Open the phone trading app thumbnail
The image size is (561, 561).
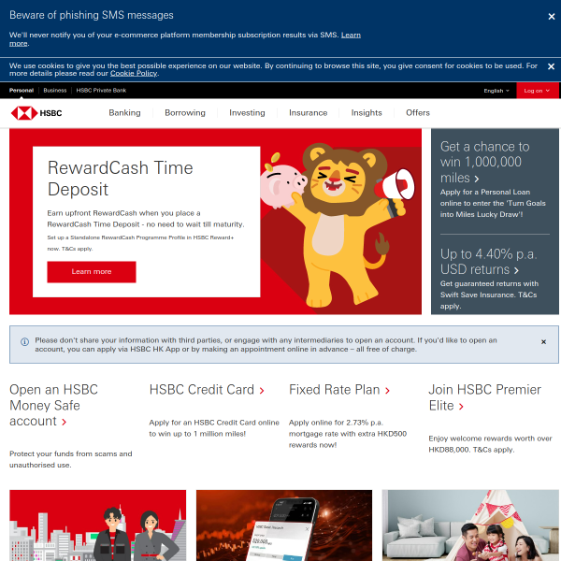coord(284,525)
